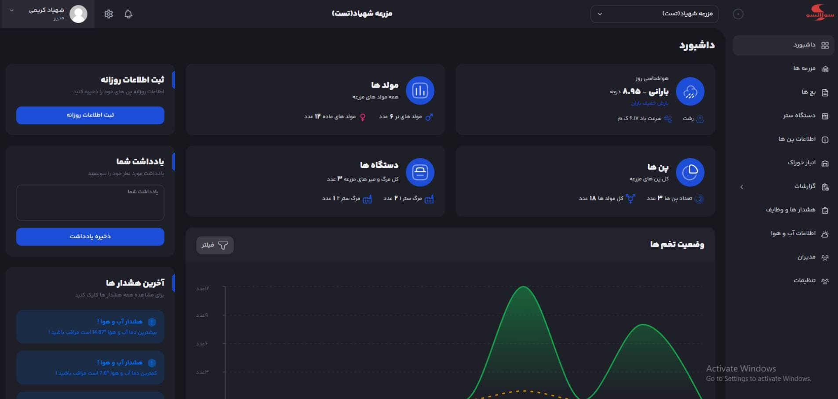Click the اطلاعات پن ها info icon
This screenshot has width=838, height=399.
click(825, 140)
